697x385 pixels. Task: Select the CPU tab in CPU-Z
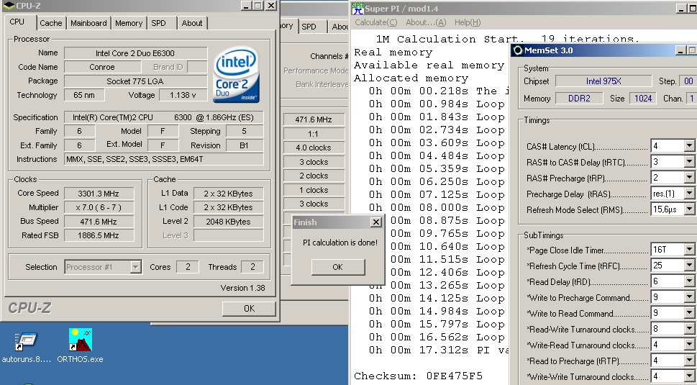tap(17, 22)
